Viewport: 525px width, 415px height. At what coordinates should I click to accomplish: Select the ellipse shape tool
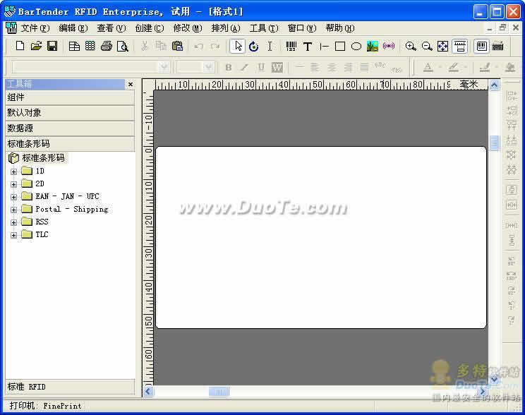coord(356,47)
